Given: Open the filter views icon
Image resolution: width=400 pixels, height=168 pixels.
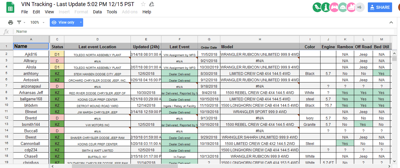Looking at the screenshot, I should pyautogui.click(x=19, y=22).
